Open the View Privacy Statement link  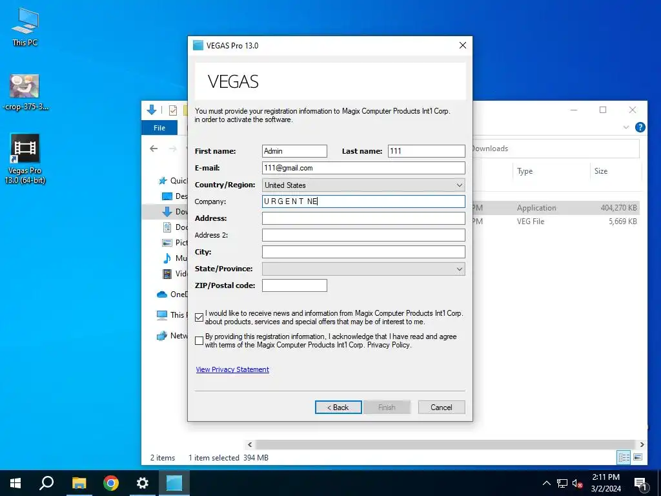232,369
